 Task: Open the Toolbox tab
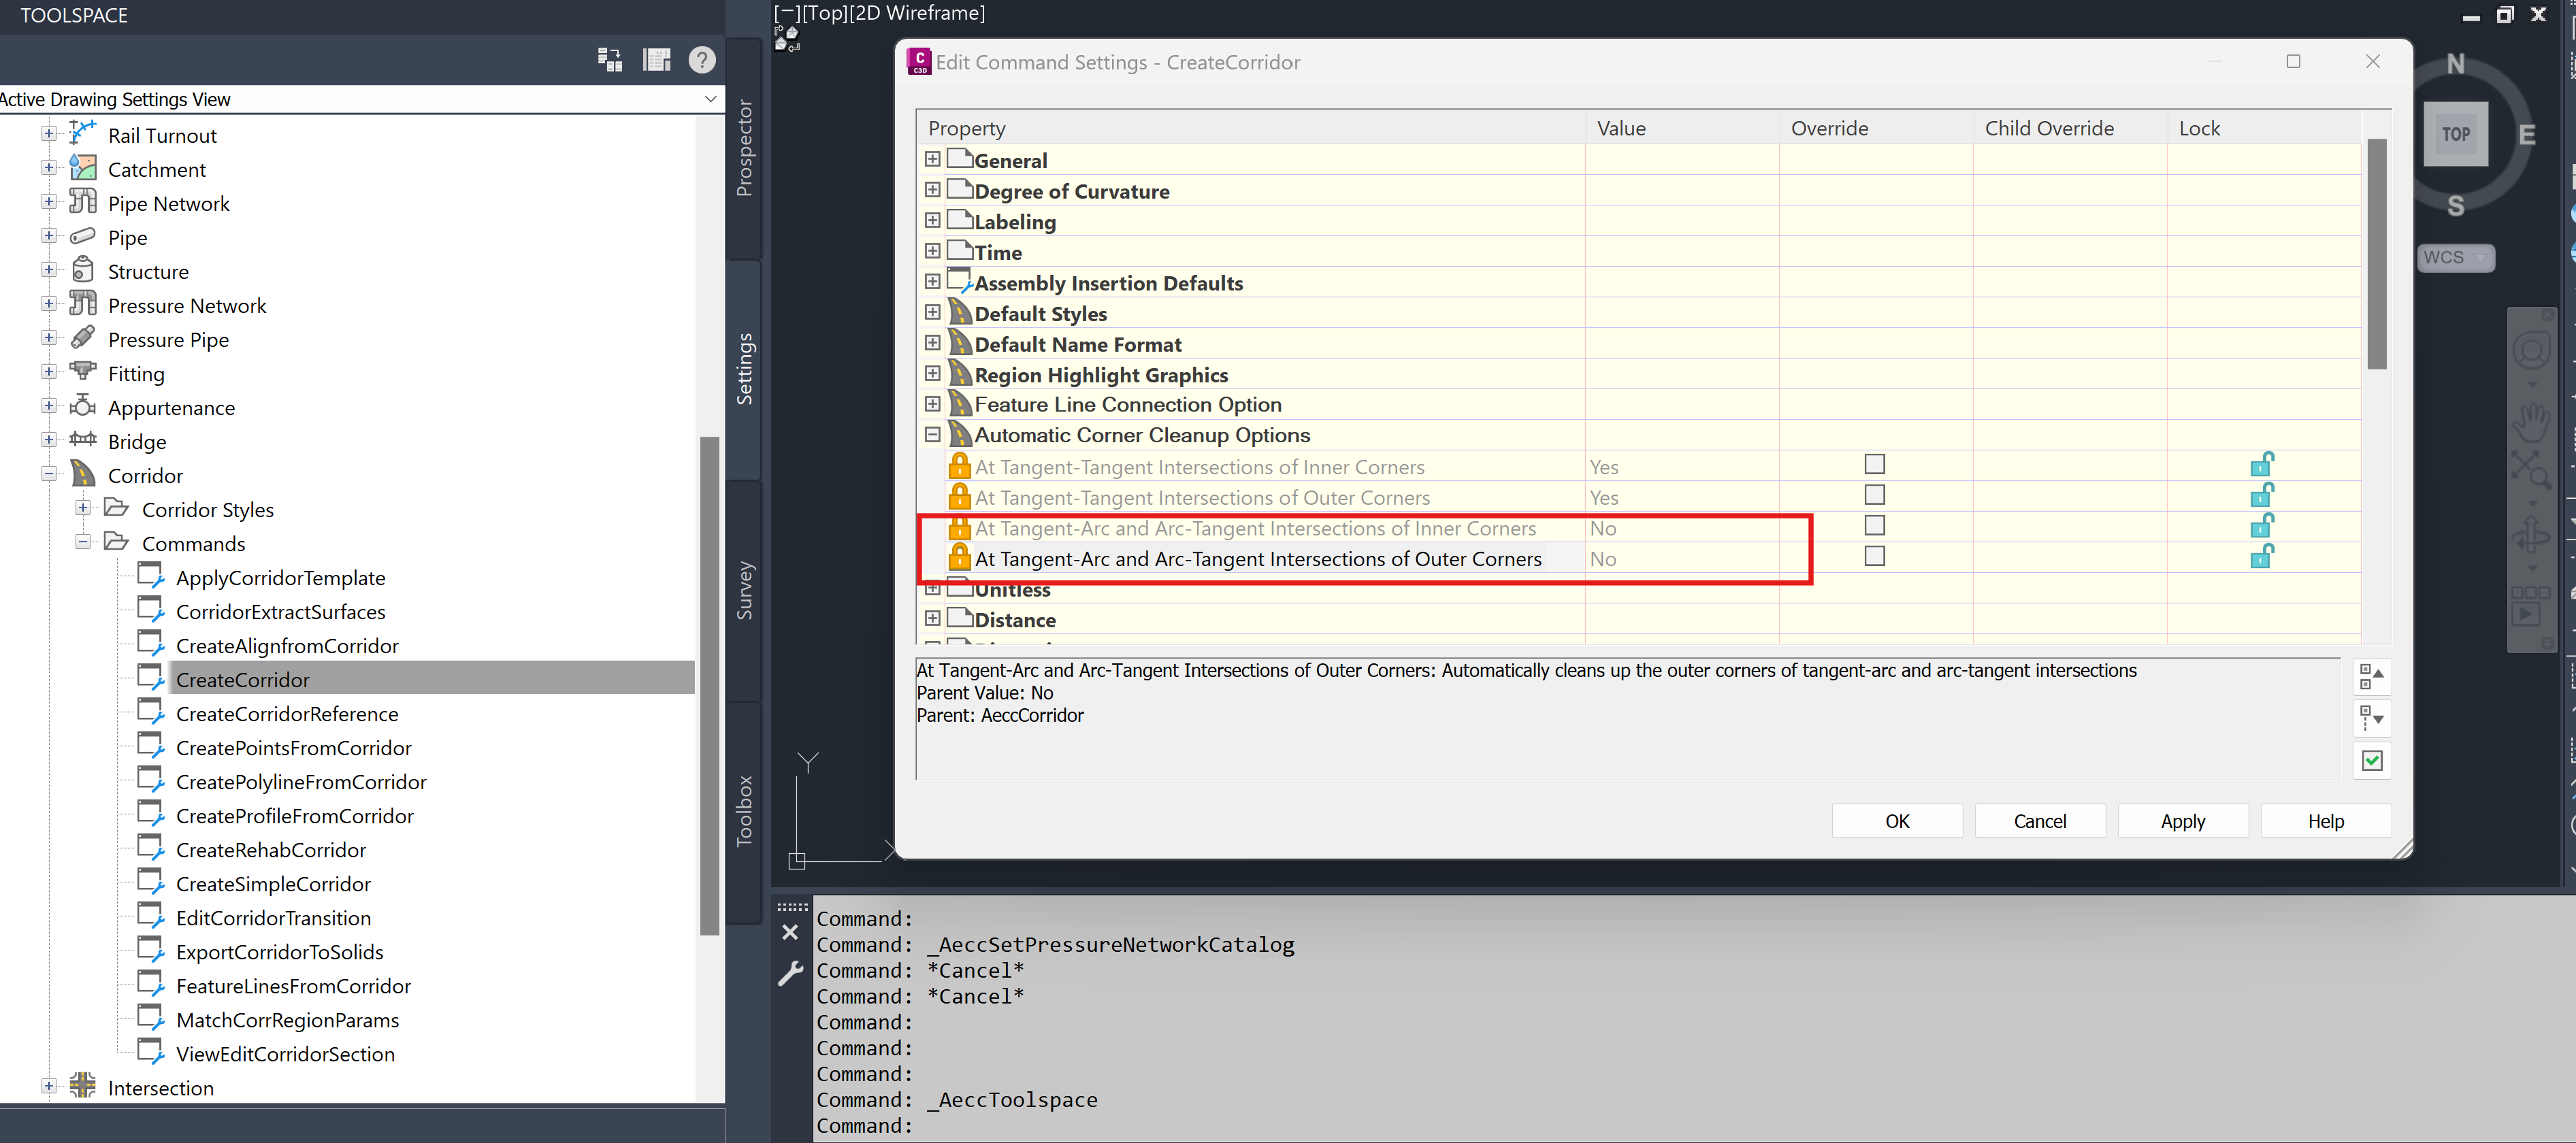tap(744, 810)
